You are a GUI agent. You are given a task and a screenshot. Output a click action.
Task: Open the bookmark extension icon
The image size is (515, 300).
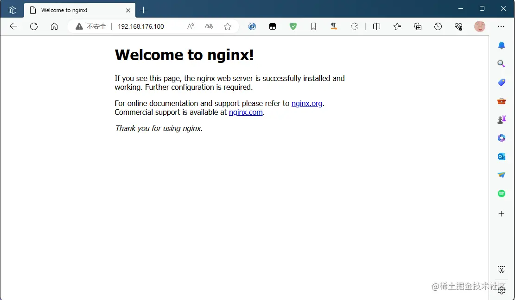313,26
